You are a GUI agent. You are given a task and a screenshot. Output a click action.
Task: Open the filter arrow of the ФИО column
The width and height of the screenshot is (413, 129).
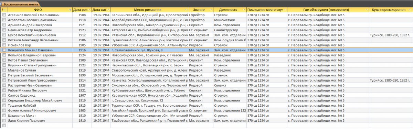tap(70, 10)
